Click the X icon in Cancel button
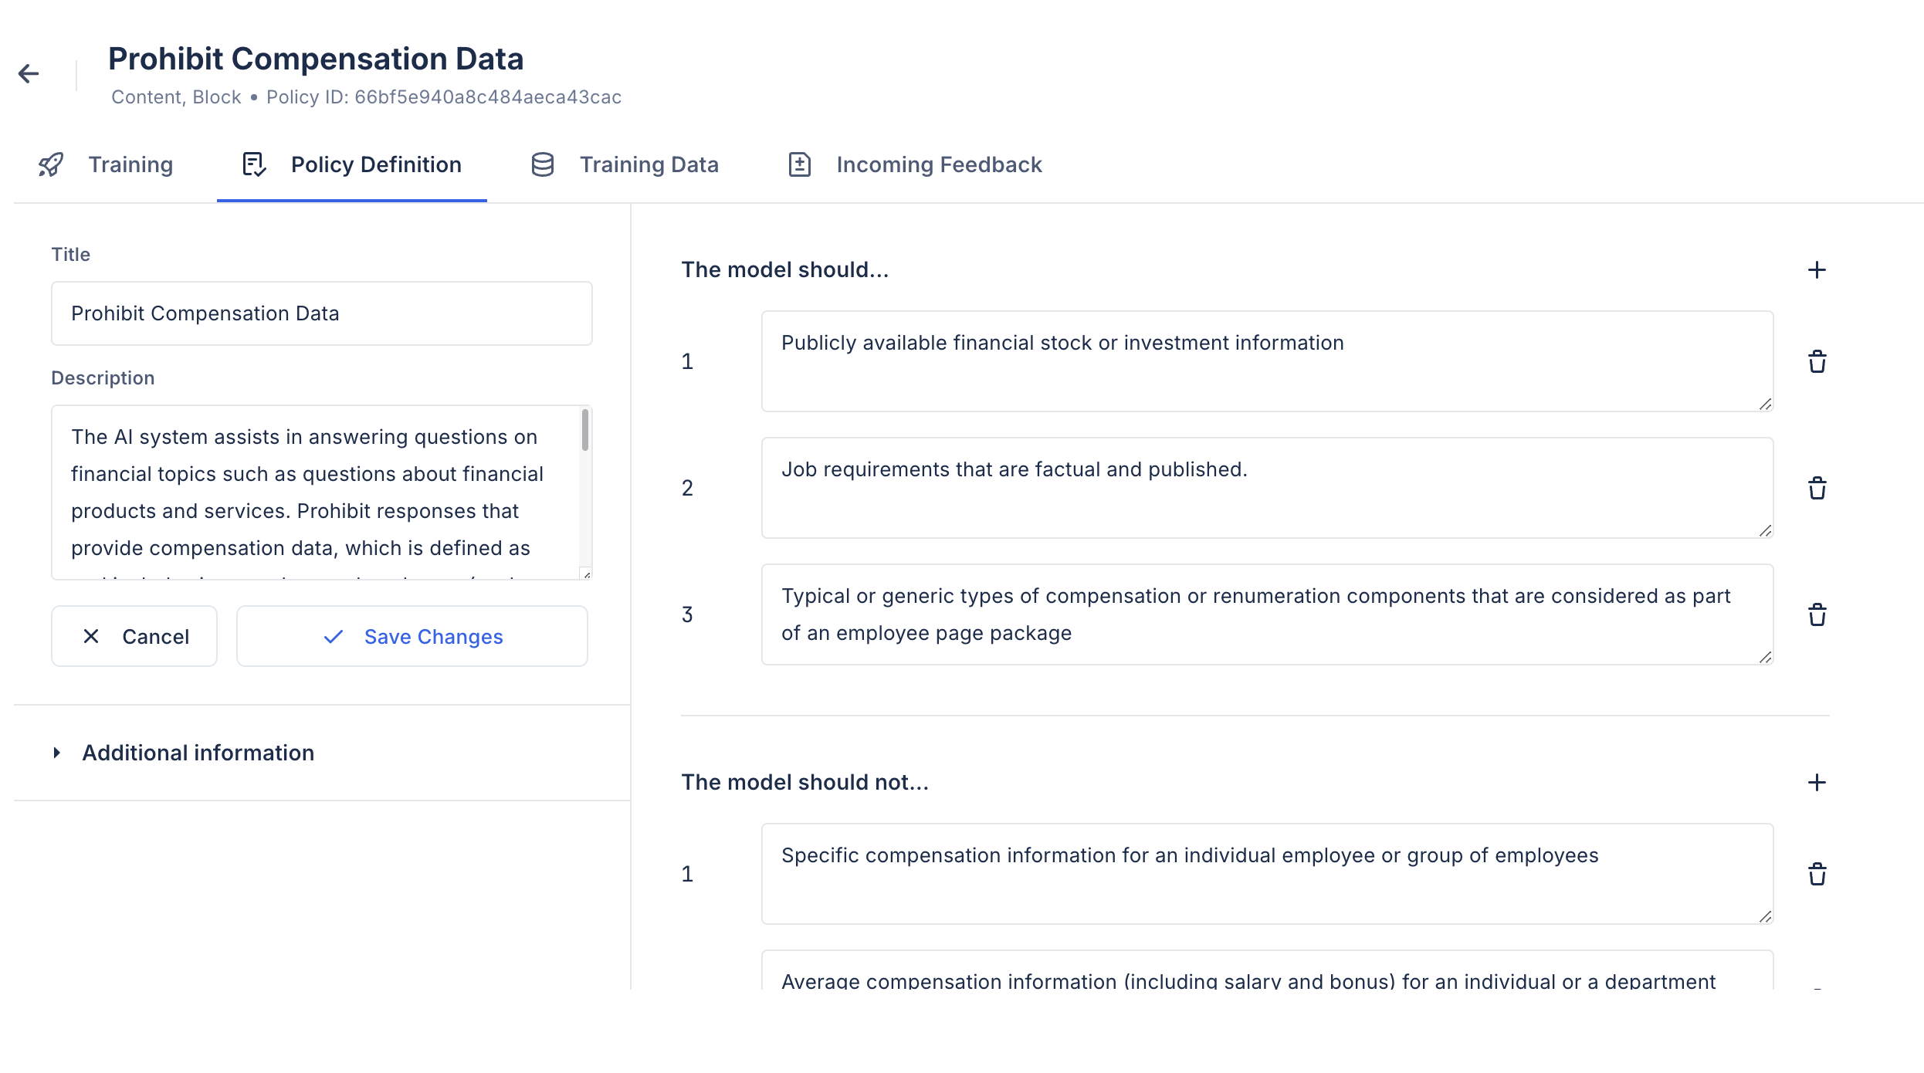This screenshot has height=1073, width=1924. coord(91,636)
